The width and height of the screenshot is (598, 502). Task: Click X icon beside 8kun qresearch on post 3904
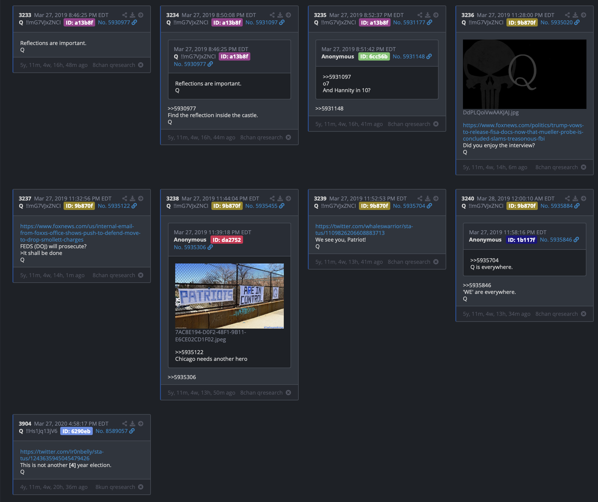pos(141,487)
